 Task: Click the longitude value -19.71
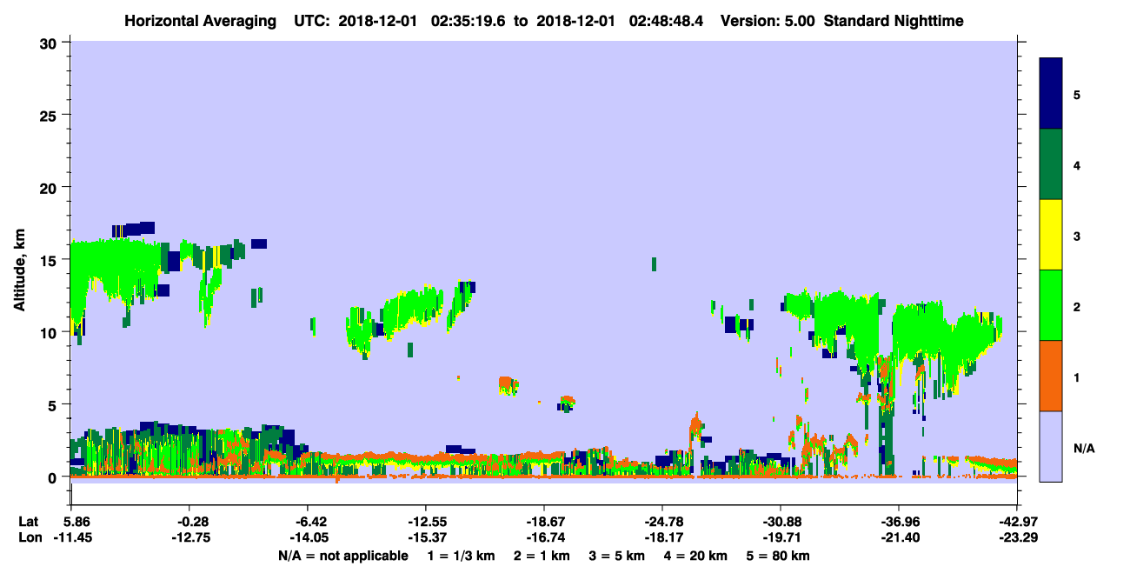point(780,537)
